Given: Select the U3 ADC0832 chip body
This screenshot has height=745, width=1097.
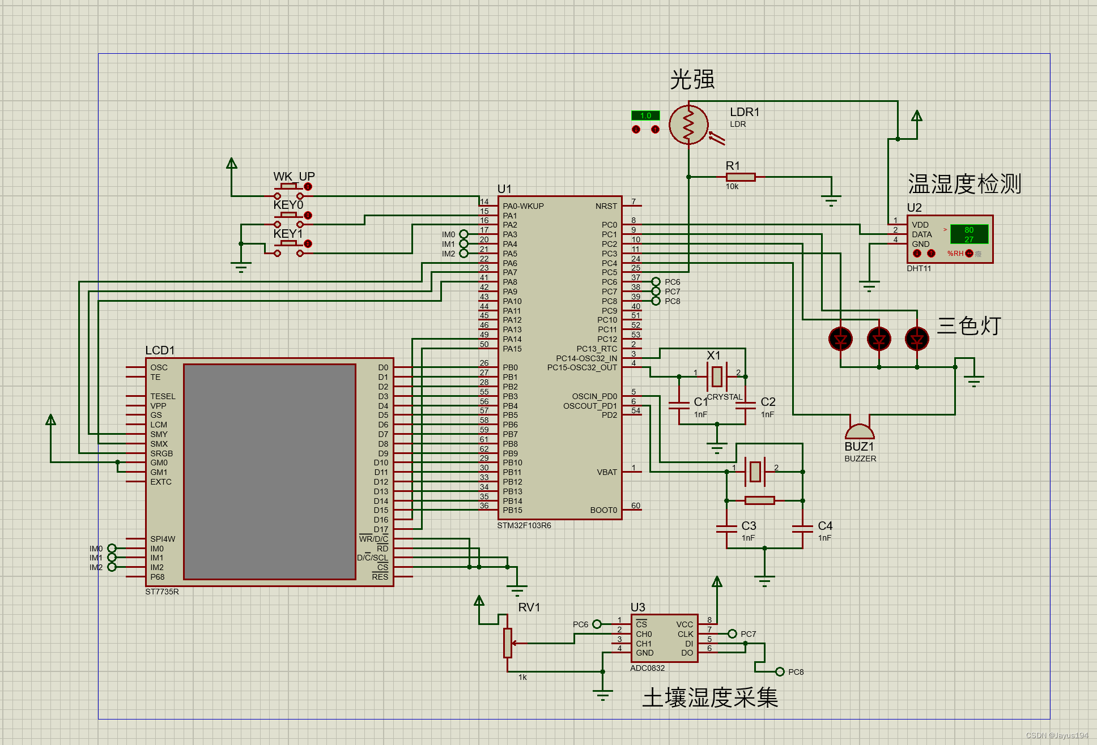Looking at the screenshot, I should (x=664, y=639).
